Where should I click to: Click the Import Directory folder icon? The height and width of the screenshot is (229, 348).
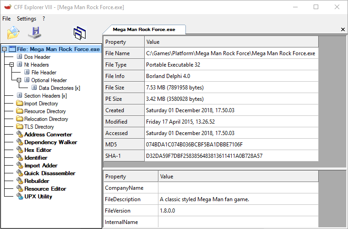[x=20, y=103]
